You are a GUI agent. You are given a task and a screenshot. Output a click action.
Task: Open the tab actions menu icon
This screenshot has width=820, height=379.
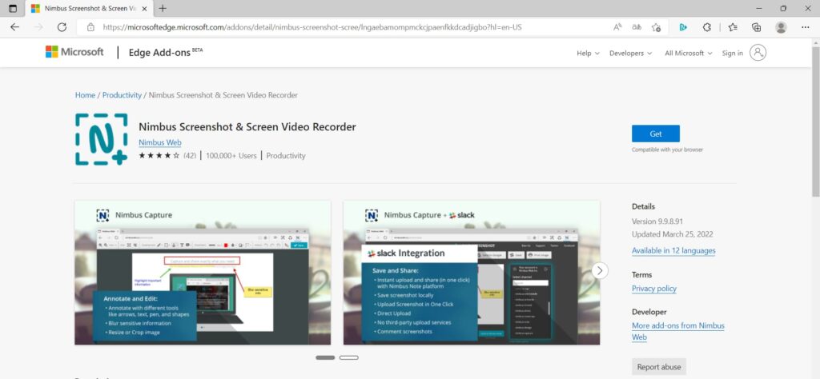(x=13, y=8)
